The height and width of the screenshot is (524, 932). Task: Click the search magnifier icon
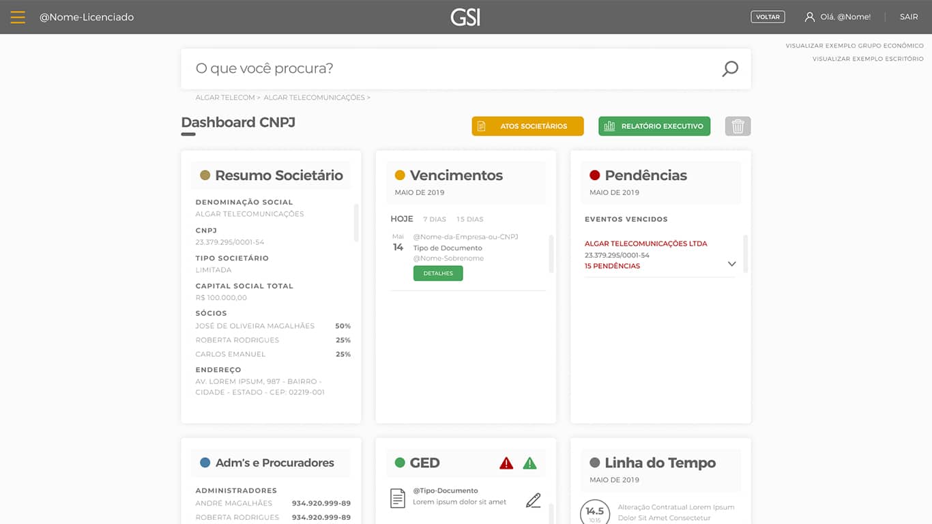(730, 69)
